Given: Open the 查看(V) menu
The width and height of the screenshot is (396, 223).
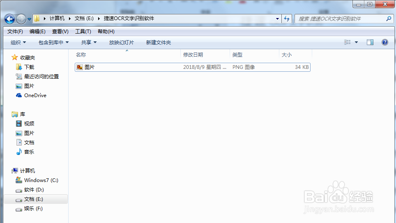Looking at the screenshot, I should coord(60,32).
